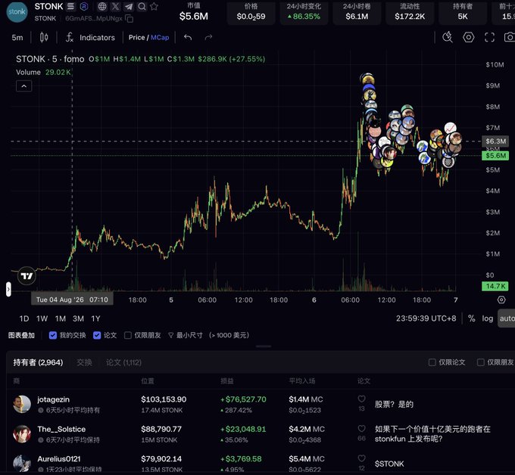Open the 5m interval dropdown
515x475 pixels.
[x=17, y=37]
